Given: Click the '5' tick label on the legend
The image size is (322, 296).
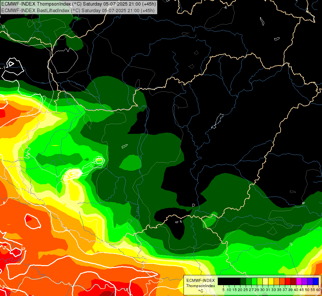Looking at the screenshot, I should point(223,290).
